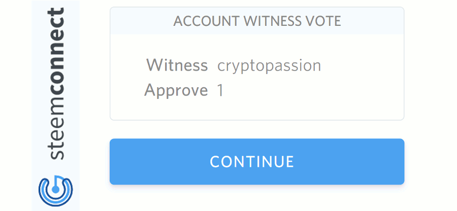This screenshot has height=211, width=457.
Task: Click the center dot of the steemconnect logo
Action: coord(56,189)
